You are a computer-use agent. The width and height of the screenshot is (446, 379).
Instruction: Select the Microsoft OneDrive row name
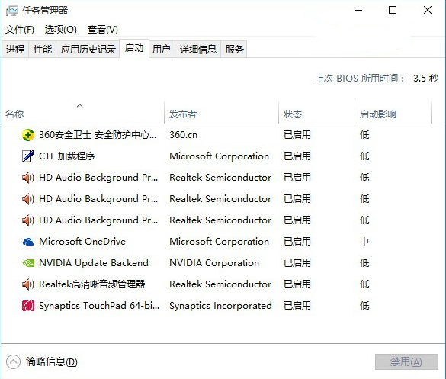pos(82,242)
